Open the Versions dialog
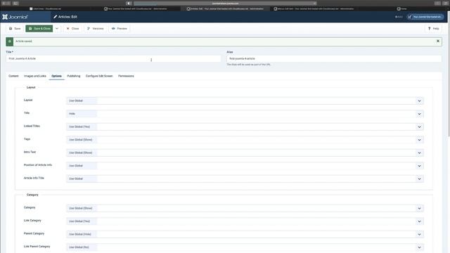The width and height of the screenshot is (450, 253). click(x=96, y=28)
